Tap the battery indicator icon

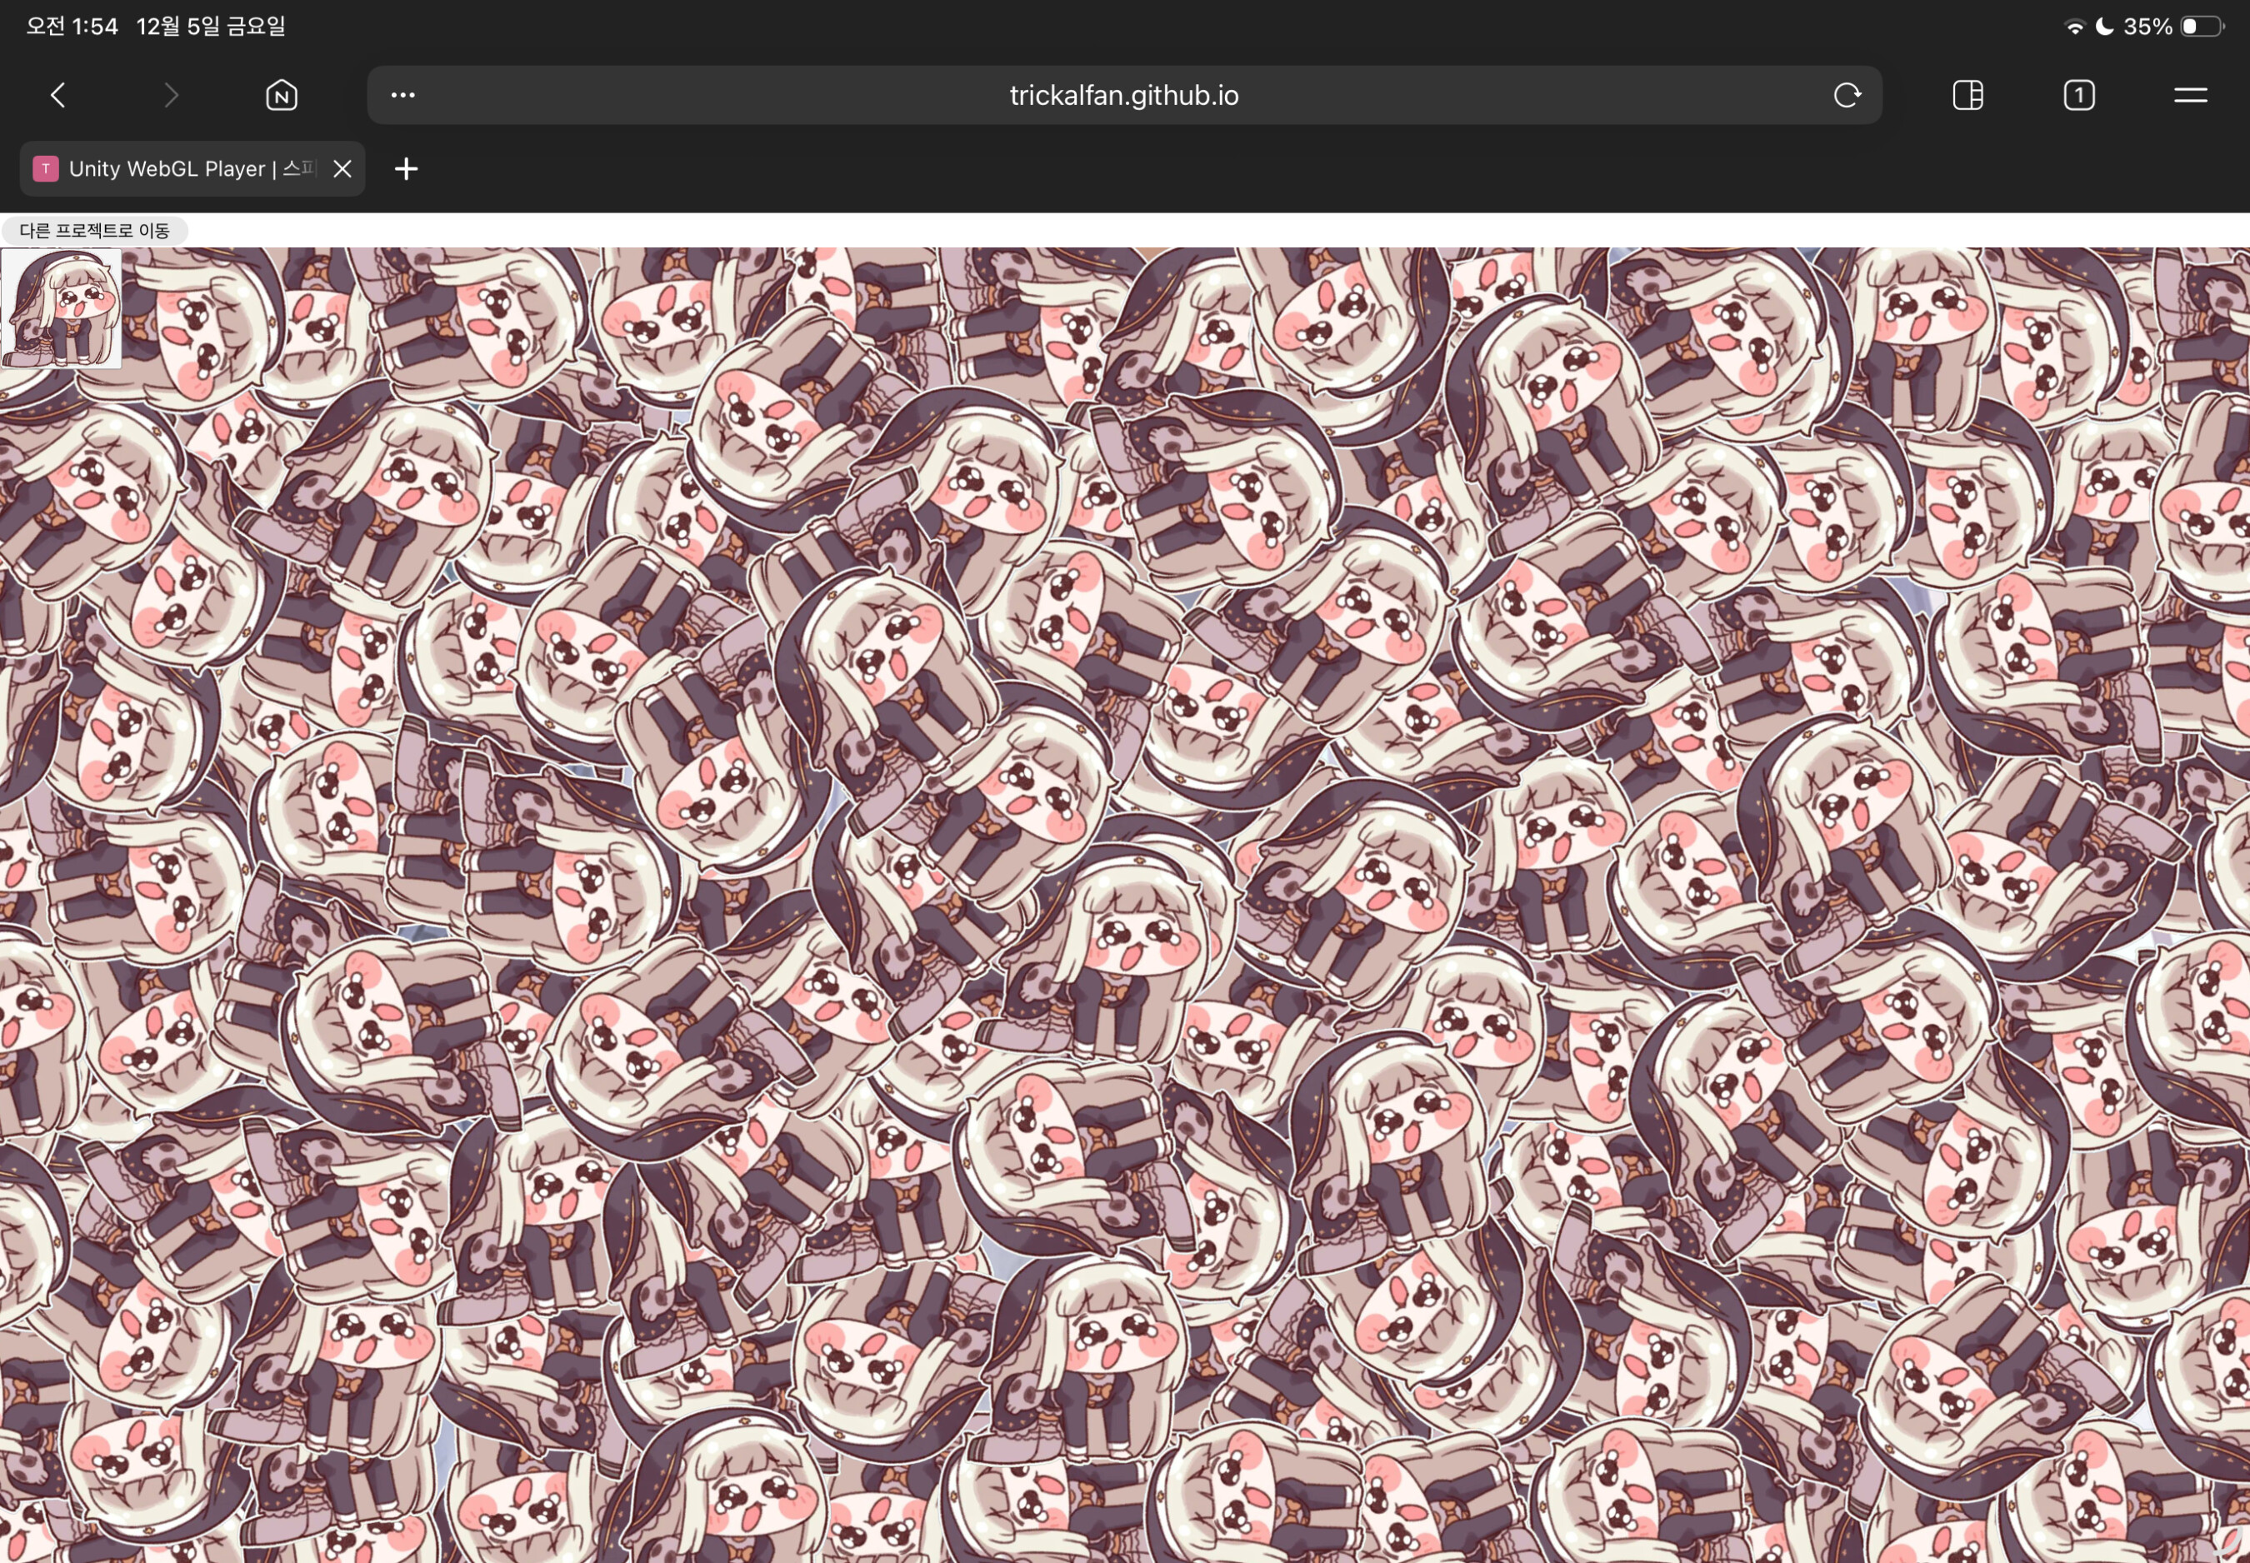tap(2201, 27)
